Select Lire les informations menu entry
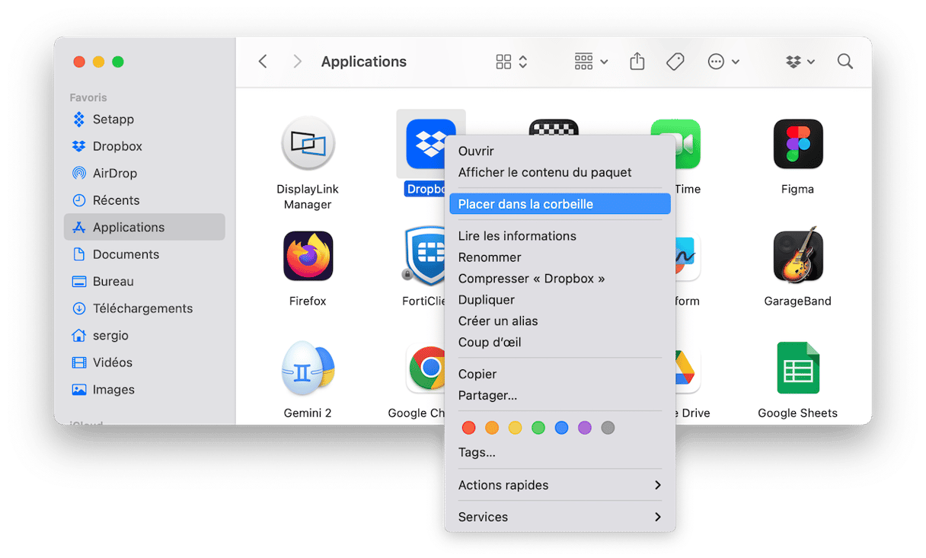This screenshot has width=926, height=558. click(517, 236)
